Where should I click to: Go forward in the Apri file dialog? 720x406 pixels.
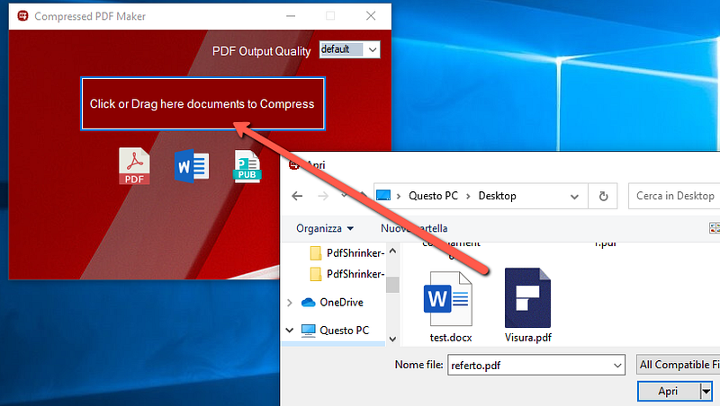click(x=323, y=196)
